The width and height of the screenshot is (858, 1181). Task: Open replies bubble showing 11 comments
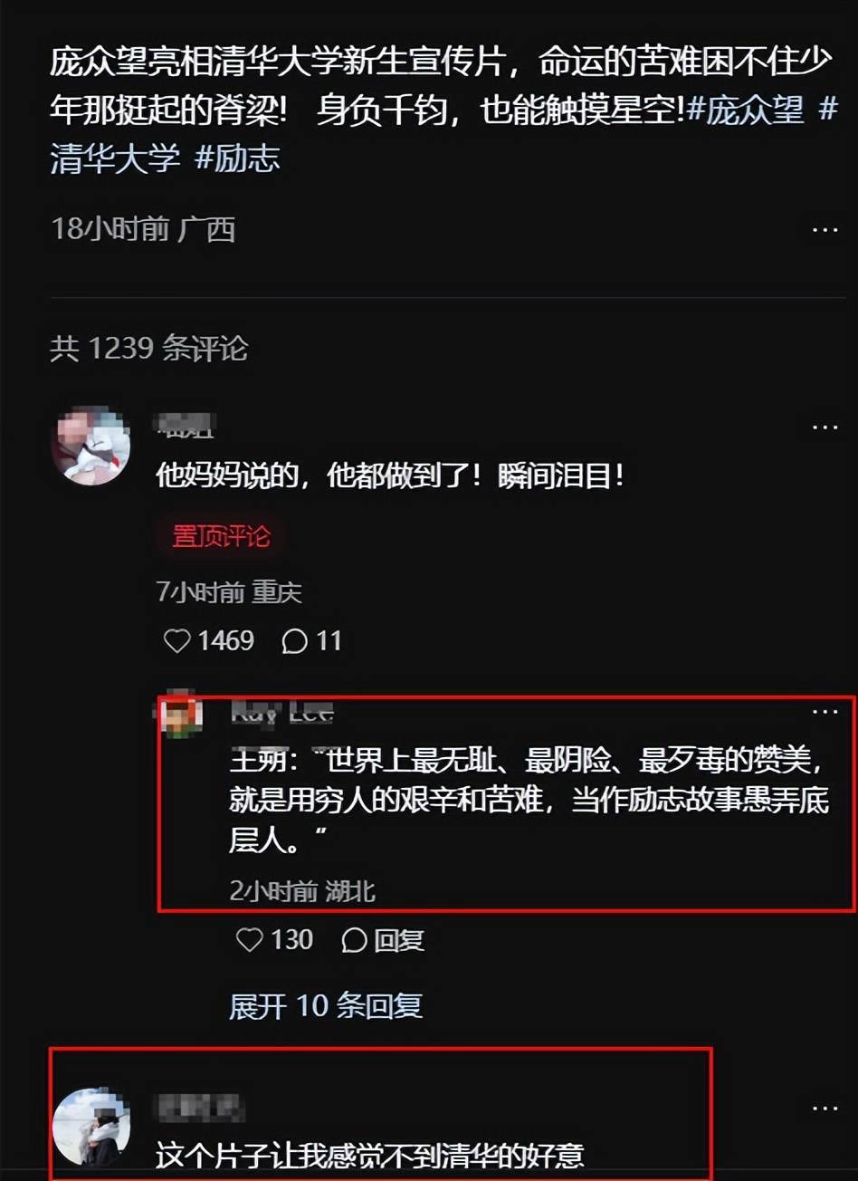tap(310, 641)
